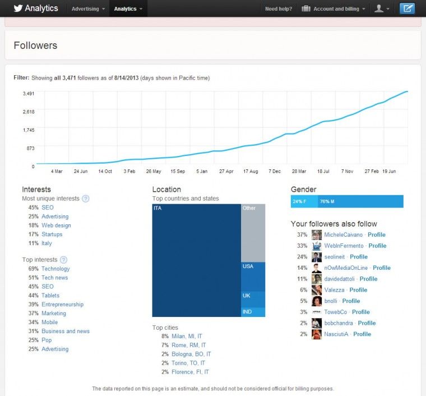426x396 pixels.
Task: Open the Mobile interest link
Action: click(49, 323)
